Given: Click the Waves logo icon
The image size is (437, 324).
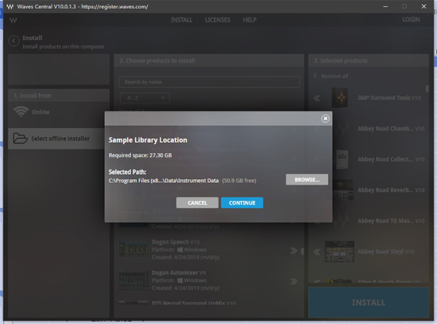Looking at the screenshot, I should pyautogui.click(x=13, y=20).
